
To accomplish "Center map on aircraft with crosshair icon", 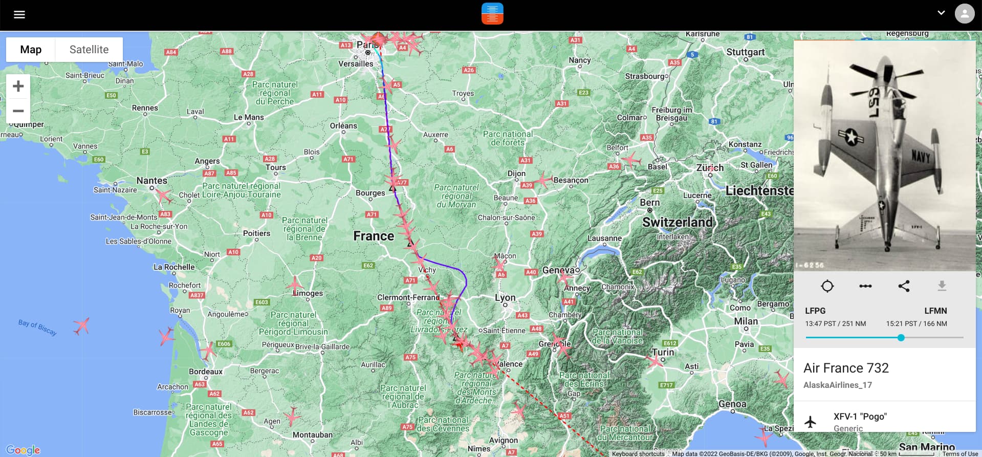I will coord(827,286).
